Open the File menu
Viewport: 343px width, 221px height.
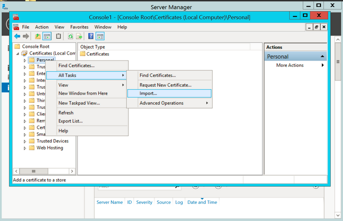[x=25, y=27]
